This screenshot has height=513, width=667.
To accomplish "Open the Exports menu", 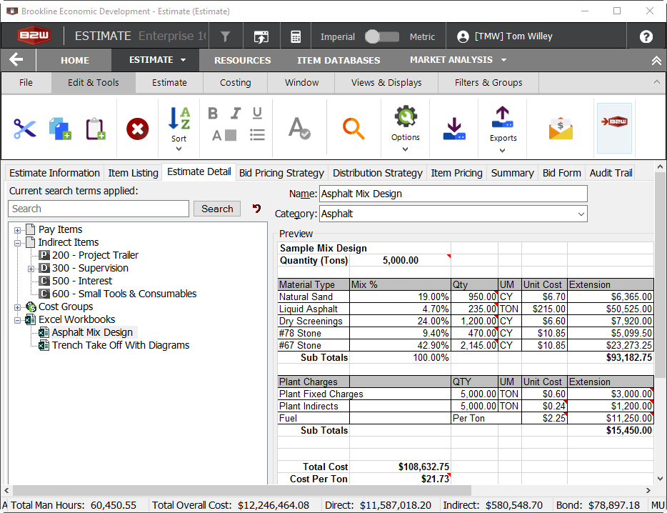I will [x=503, y=129].
